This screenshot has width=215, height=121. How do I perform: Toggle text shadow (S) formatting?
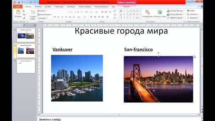click(66, 17)
